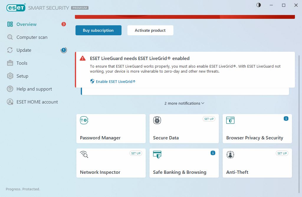The width and height of the screenshot is (302, 197).
Task: Click the Overview dashboard icon in the sidebar
Action: point(10,24)
